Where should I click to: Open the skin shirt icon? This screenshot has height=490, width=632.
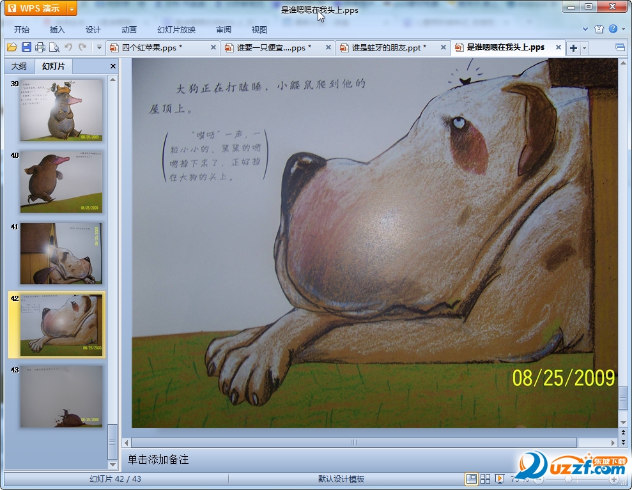[599, 29]
